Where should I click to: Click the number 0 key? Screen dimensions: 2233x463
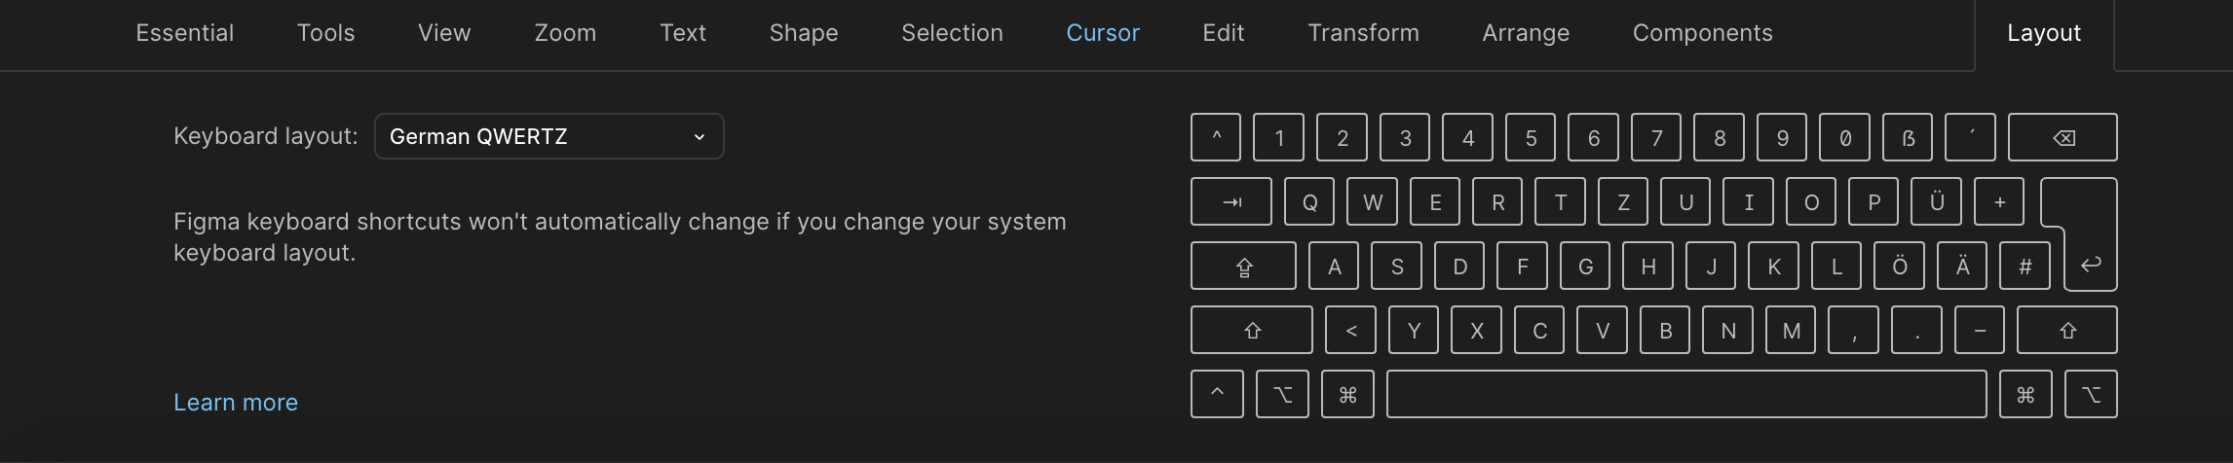pos(1844,137)
